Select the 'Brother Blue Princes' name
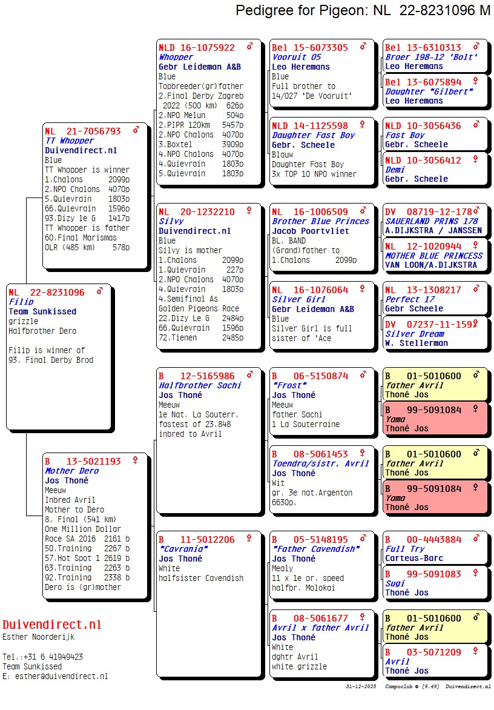494x710 pixels. [x=320, y=221]
